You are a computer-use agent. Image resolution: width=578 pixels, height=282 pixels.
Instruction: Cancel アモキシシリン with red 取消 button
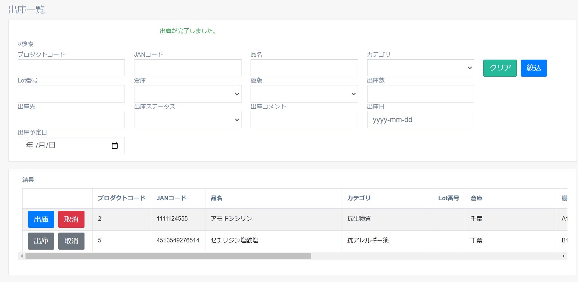[x=71, y=219]
